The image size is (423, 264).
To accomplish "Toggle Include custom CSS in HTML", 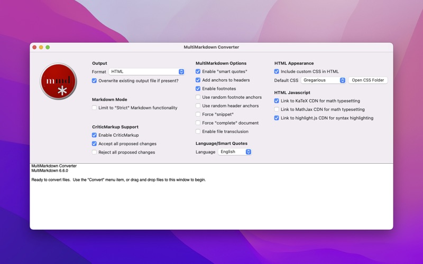I will tap(277, 72).
